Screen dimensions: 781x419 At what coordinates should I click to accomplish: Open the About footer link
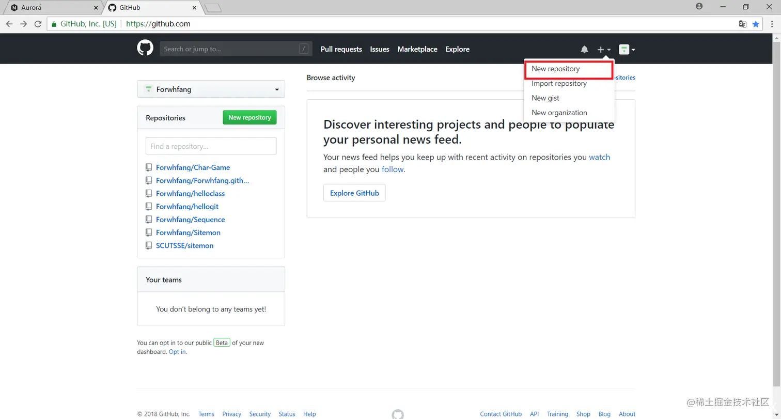627,414
